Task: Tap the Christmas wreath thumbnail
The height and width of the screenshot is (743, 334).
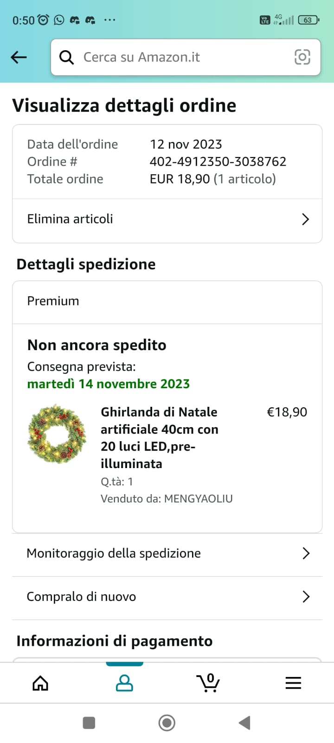Action: (x=57, y=434)
